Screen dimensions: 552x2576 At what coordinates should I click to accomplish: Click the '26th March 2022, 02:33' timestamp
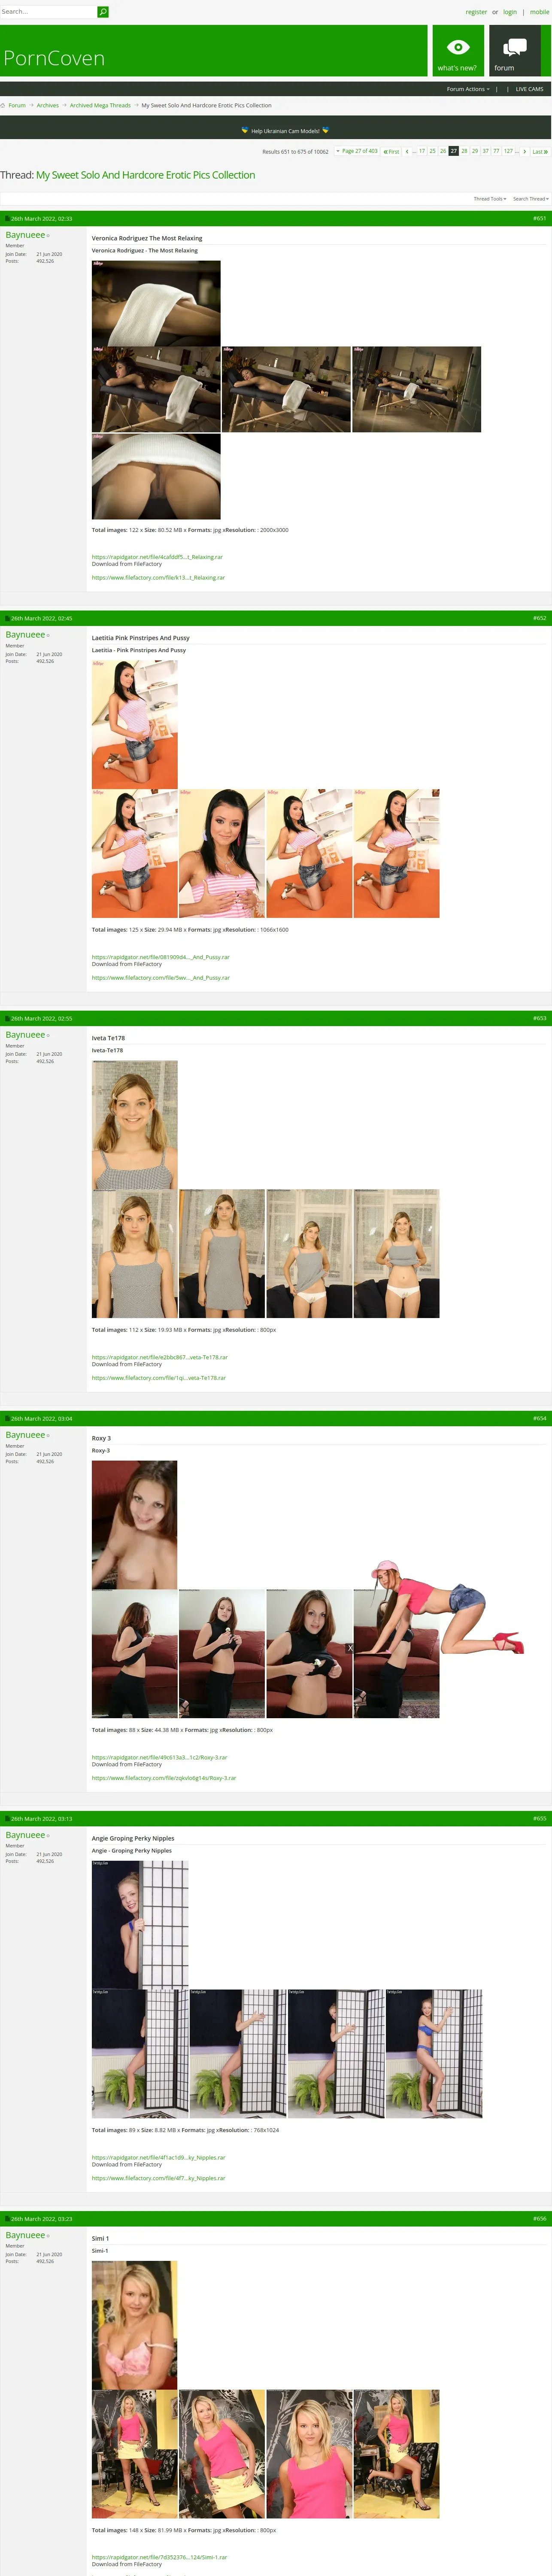[41, 218]
